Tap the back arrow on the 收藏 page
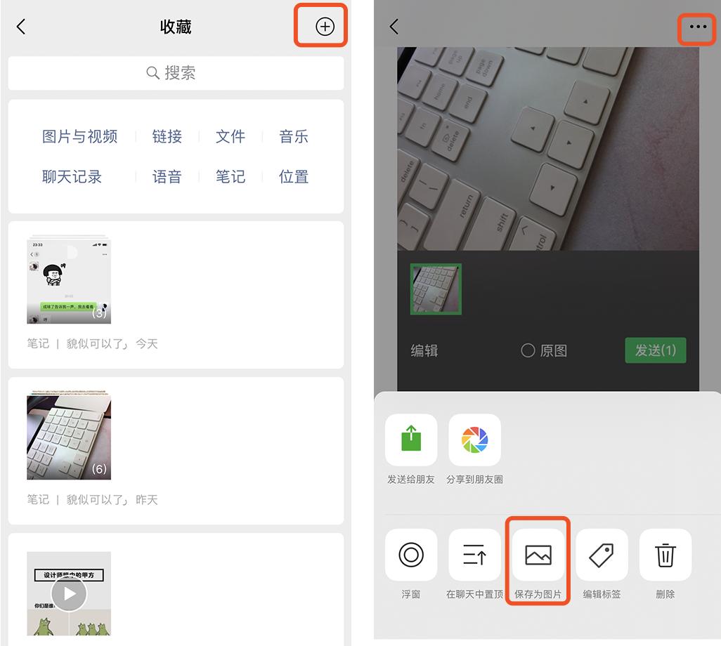 click(x=21, y=26)
